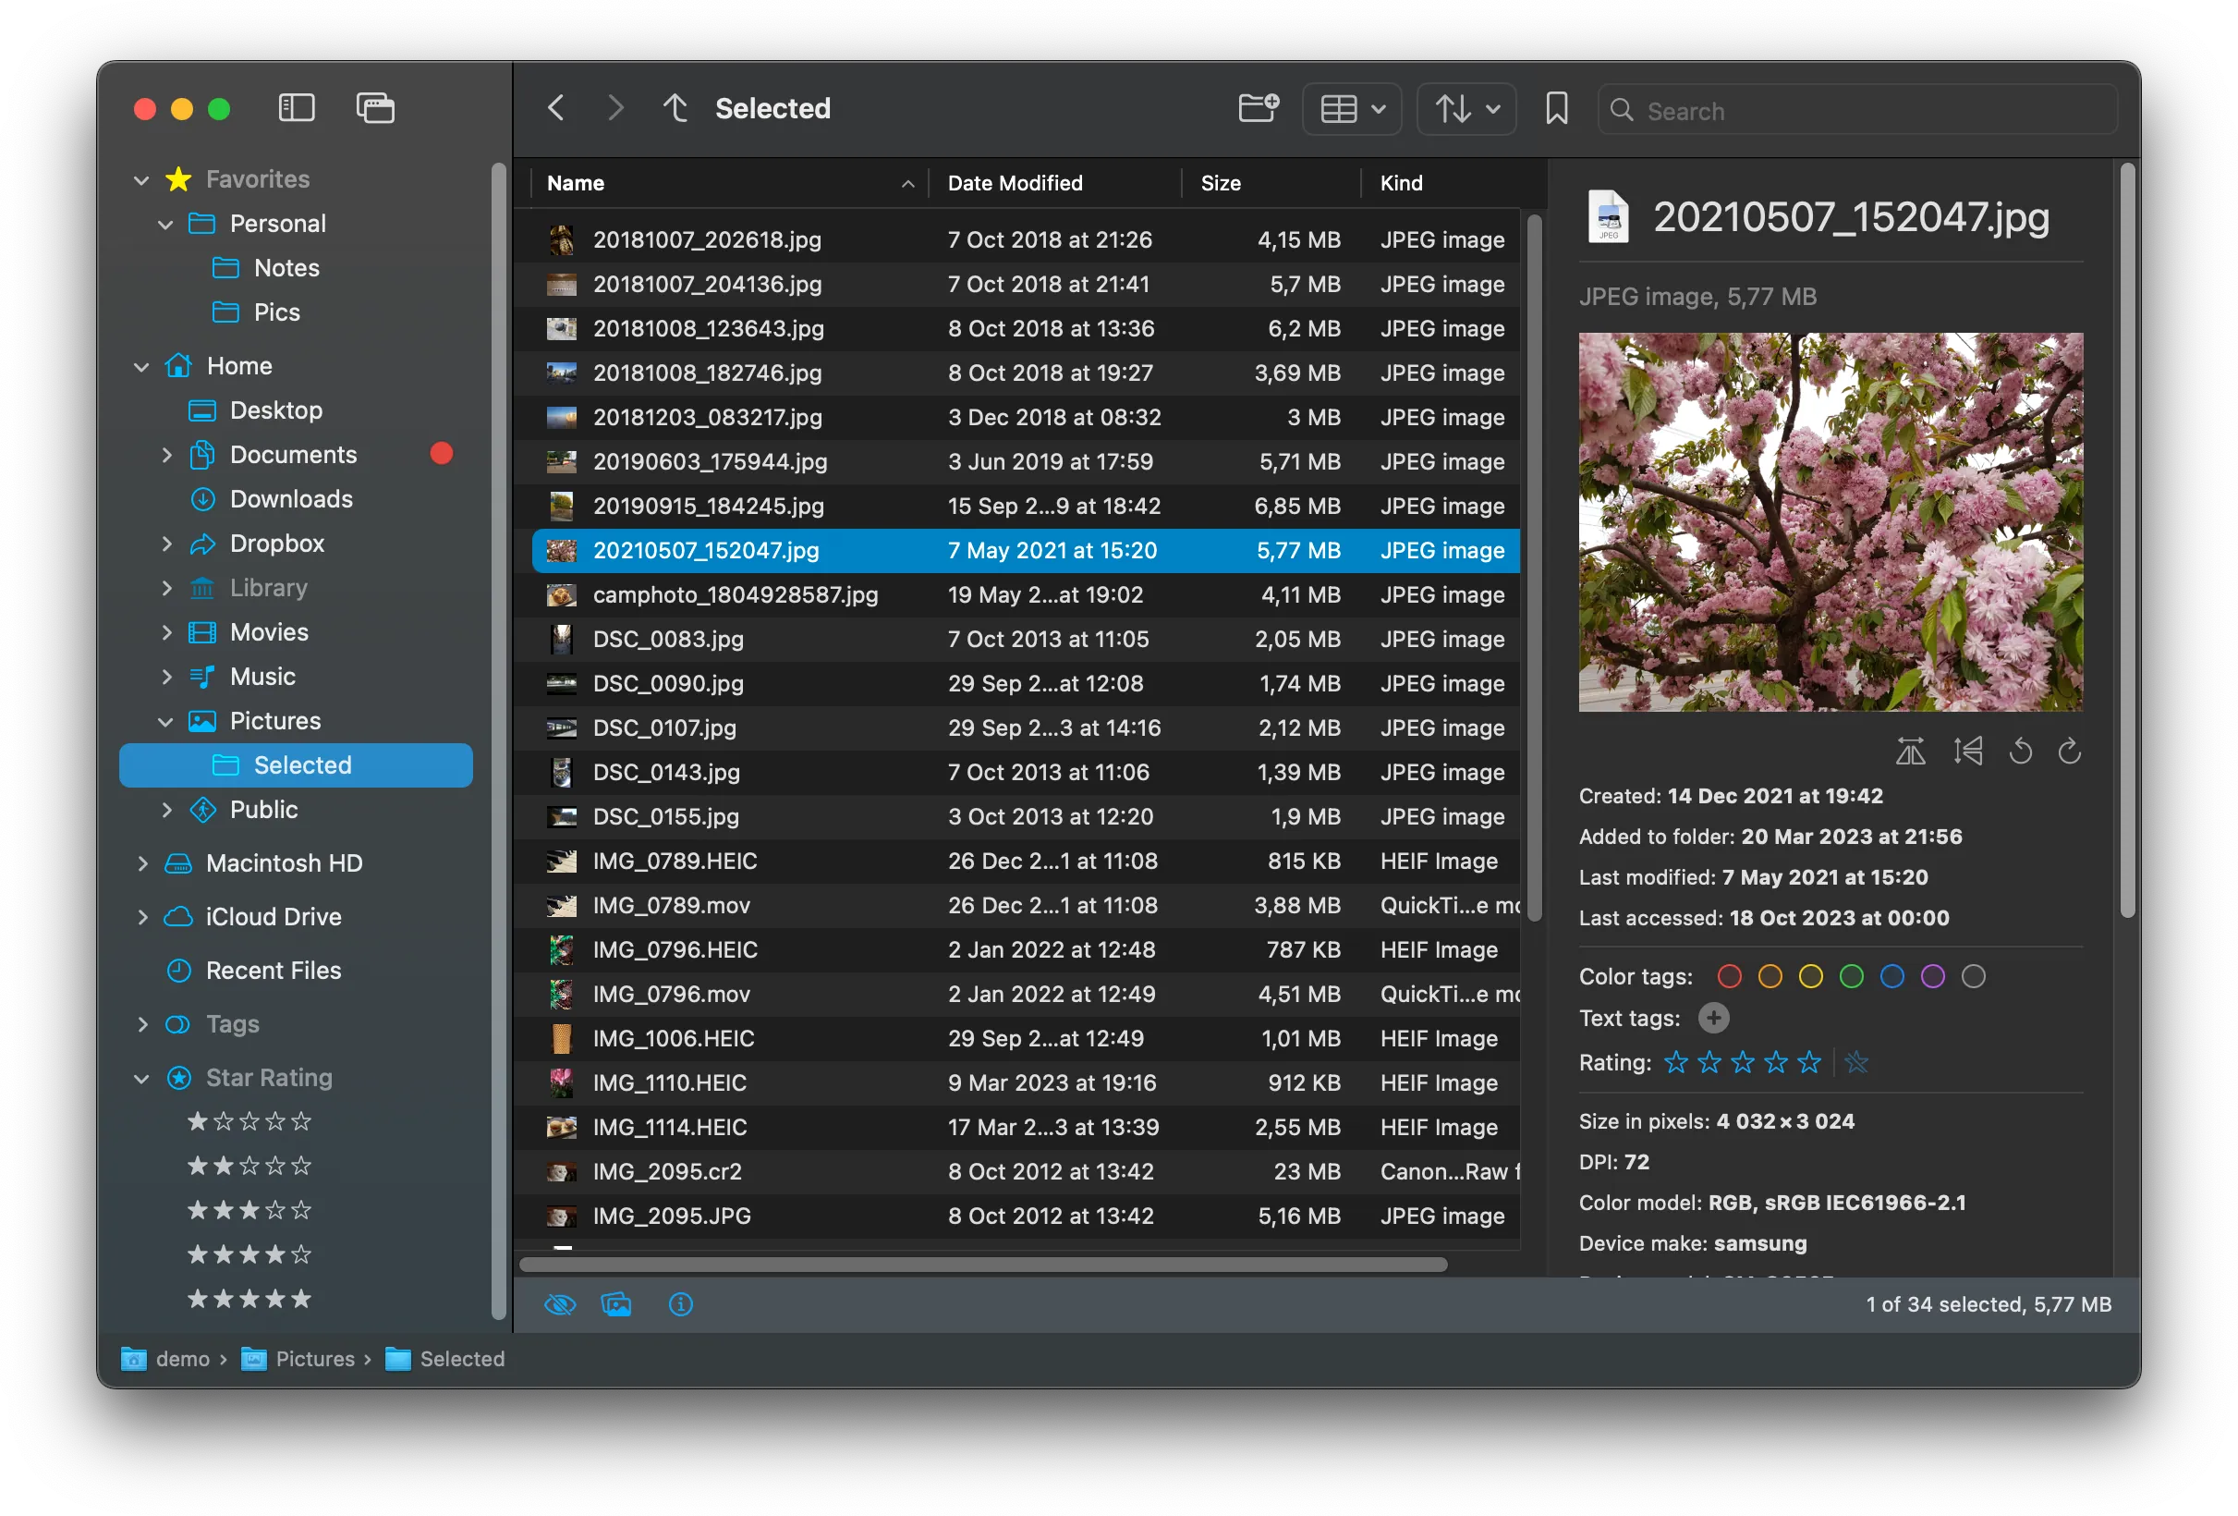Rotate preview image counterclockwise

(2020, 751)
